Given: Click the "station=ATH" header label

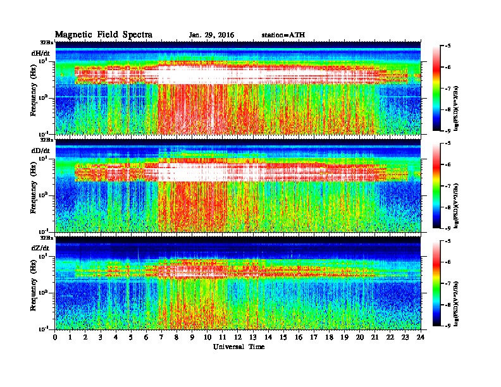Looking at the screenshot, I should 283,35.
